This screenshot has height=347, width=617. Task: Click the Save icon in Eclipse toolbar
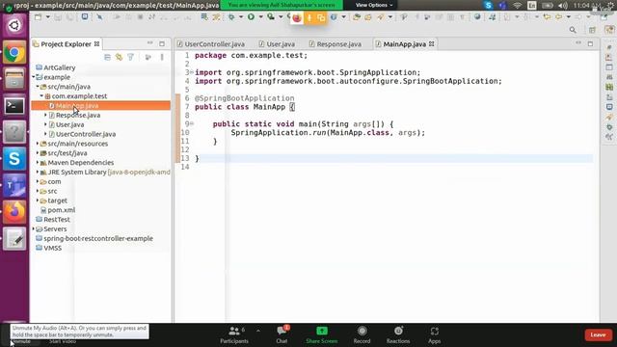[58, 17]
